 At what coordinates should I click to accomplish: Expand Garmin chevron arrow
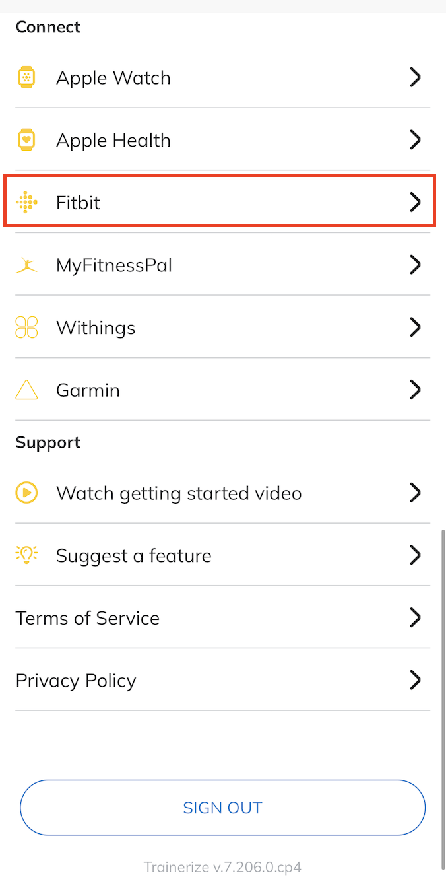pos(415,390)
